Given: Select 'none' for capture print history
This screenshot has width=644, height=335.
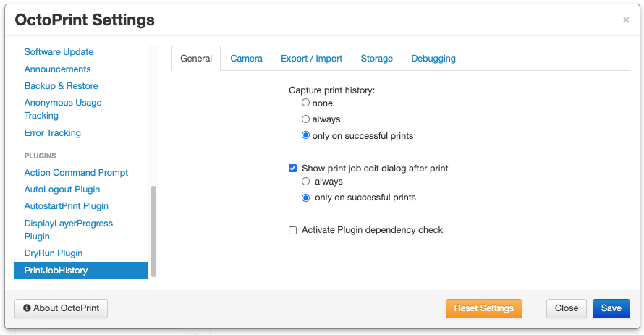Looking at the screenshot, I should pyautogui.click(x=306, y=103).
